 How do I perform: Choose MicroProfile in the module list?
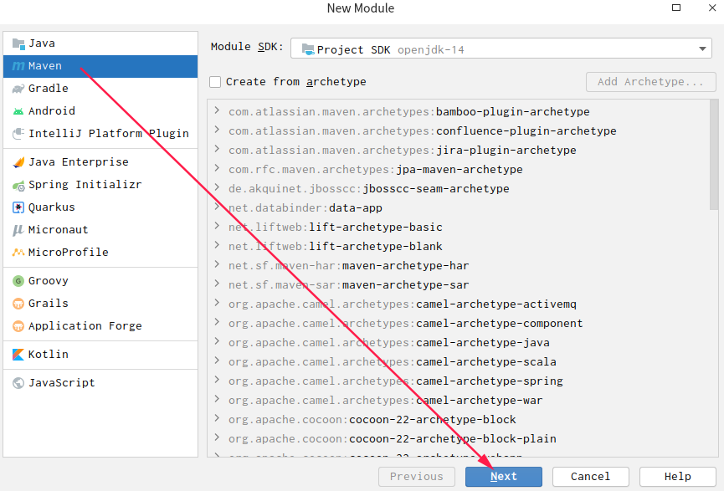[100, 253]
